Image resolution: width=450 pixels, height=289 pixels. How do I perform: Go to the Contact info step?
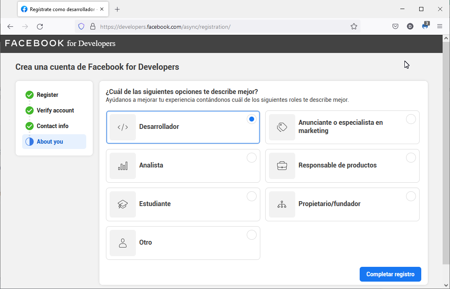tap(52, 126)
